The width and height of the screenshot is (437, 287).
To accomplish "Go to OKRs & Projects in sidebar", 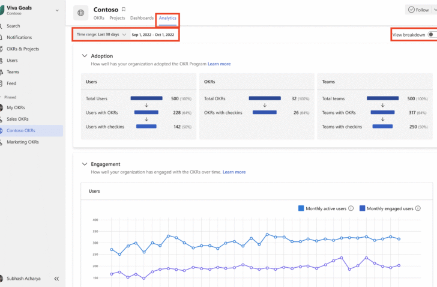I will pos(23,49).
